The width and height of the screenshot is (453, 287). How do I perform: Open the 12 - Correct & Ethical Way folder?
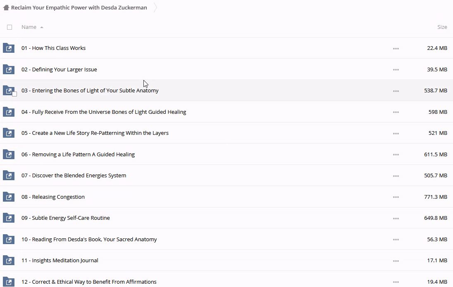(89, 282)
